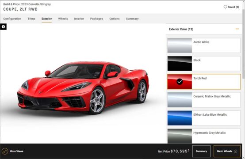Screen dimensions: 245x159
Task: Click the checkmark on Torch Red swatch
Action: 180,82
